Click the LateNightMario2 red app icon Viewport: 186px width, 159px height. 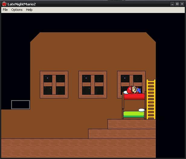4,4
